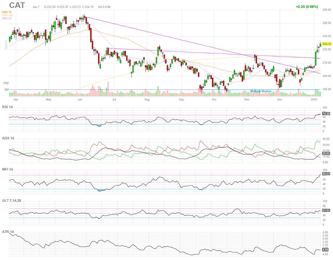Click the Aug month label on time axis
Viewport: 333px width, 260px height.
click(147, 100)
